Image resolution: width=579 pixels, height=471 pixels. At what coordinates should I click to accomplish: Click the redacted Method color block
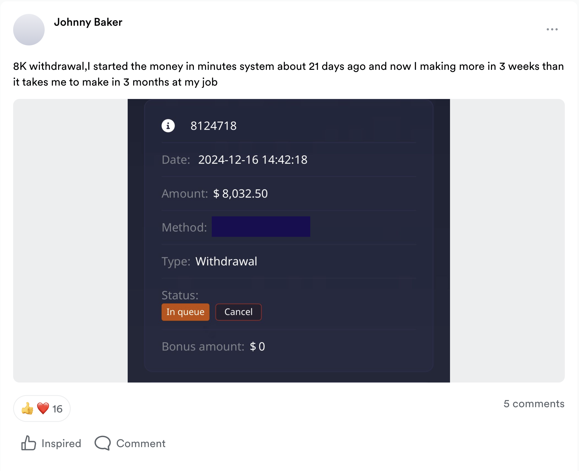pos(261,227)
